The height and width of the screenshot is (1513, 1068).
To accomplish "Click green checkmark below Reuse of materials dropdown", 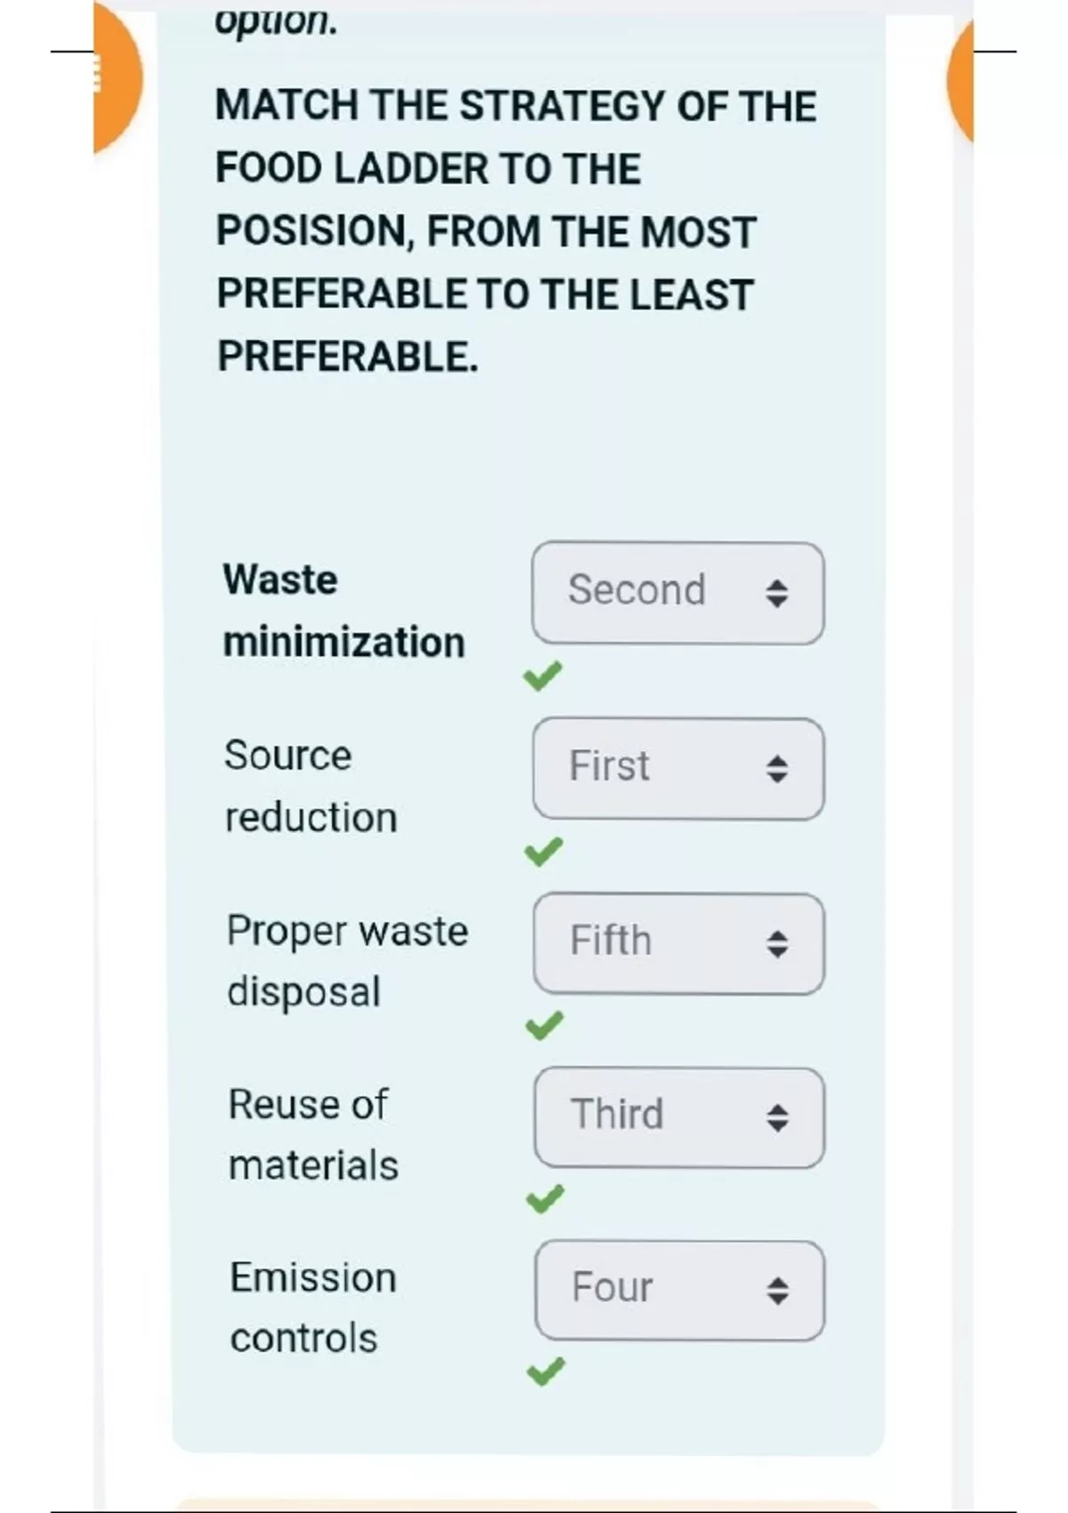I will pyautogui.click(x=545, y=1200).
